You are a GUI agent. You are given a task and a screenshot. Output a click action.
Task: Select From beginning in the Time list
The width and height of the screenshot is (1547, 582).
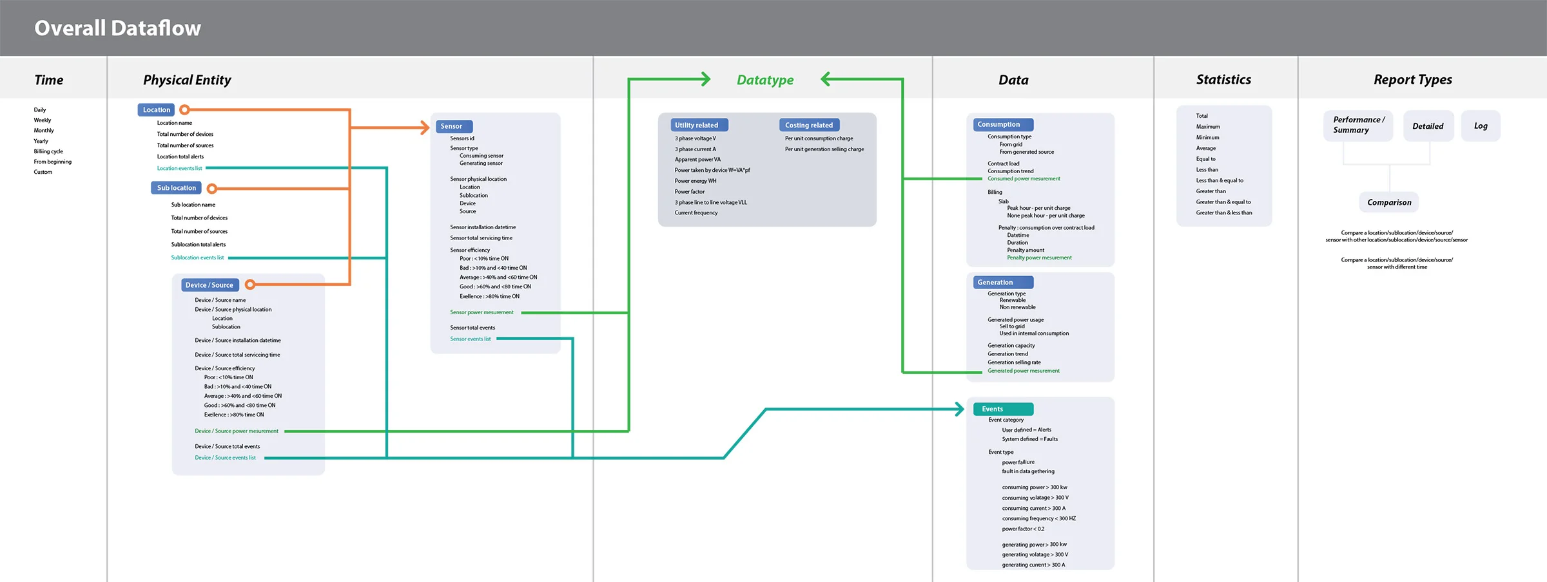pos(53,162)
